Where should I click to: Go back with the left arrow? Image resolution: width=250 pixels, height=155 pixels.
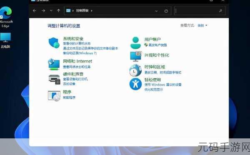(x=35, y=11)
